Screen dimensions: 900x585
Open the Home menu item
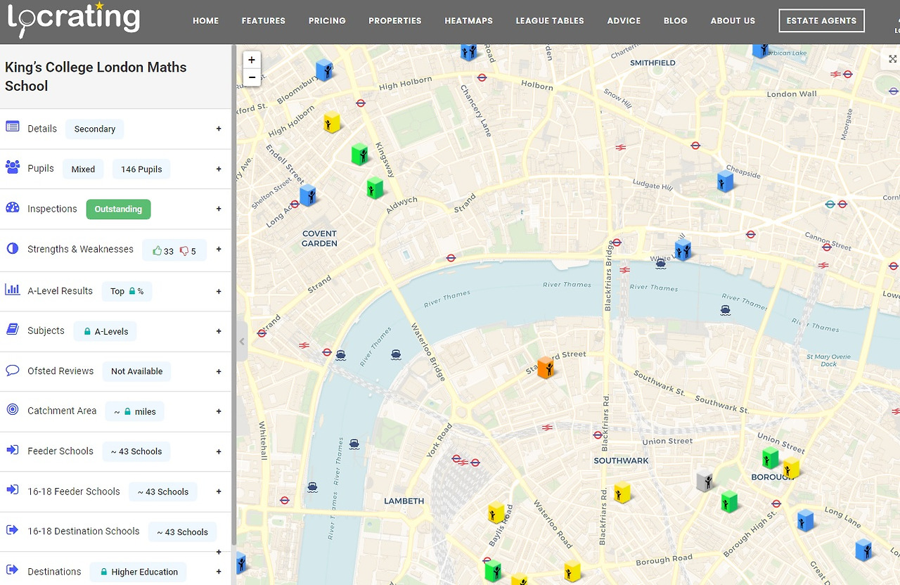(206, 20)
